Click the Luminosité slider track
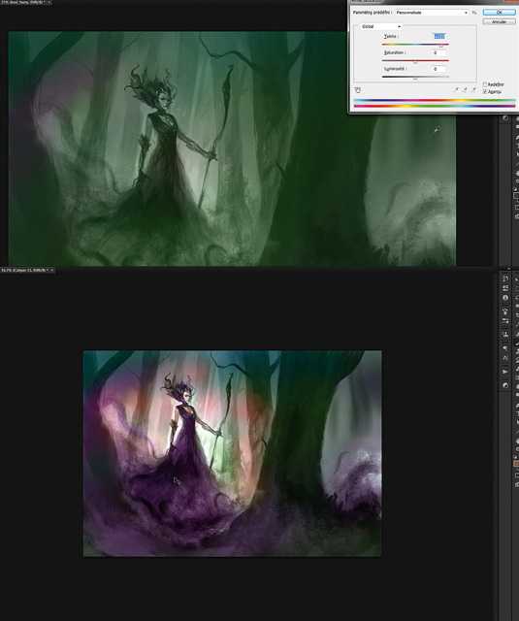The image size is (519, 621). click(x=415, y=77)
